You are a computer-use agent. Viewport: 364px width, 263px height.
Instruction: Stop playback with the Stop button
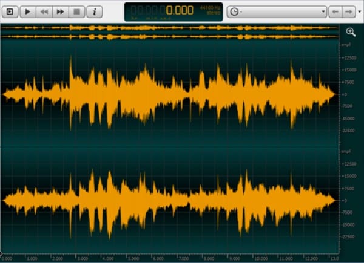click(x=76, y=11)
